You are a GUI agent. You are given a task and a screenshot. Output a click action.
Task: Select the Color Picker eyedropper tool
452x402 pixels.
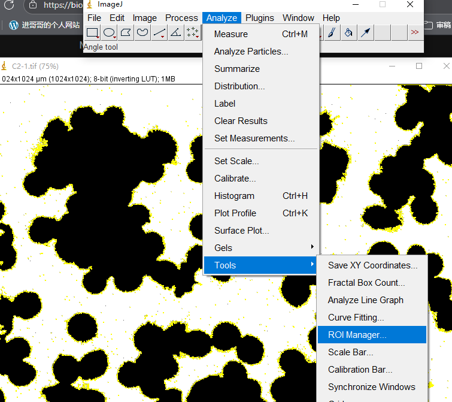click(365, 32)
